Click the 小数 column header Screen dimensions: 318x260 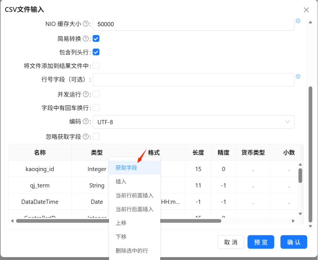(x=289, y=153)
